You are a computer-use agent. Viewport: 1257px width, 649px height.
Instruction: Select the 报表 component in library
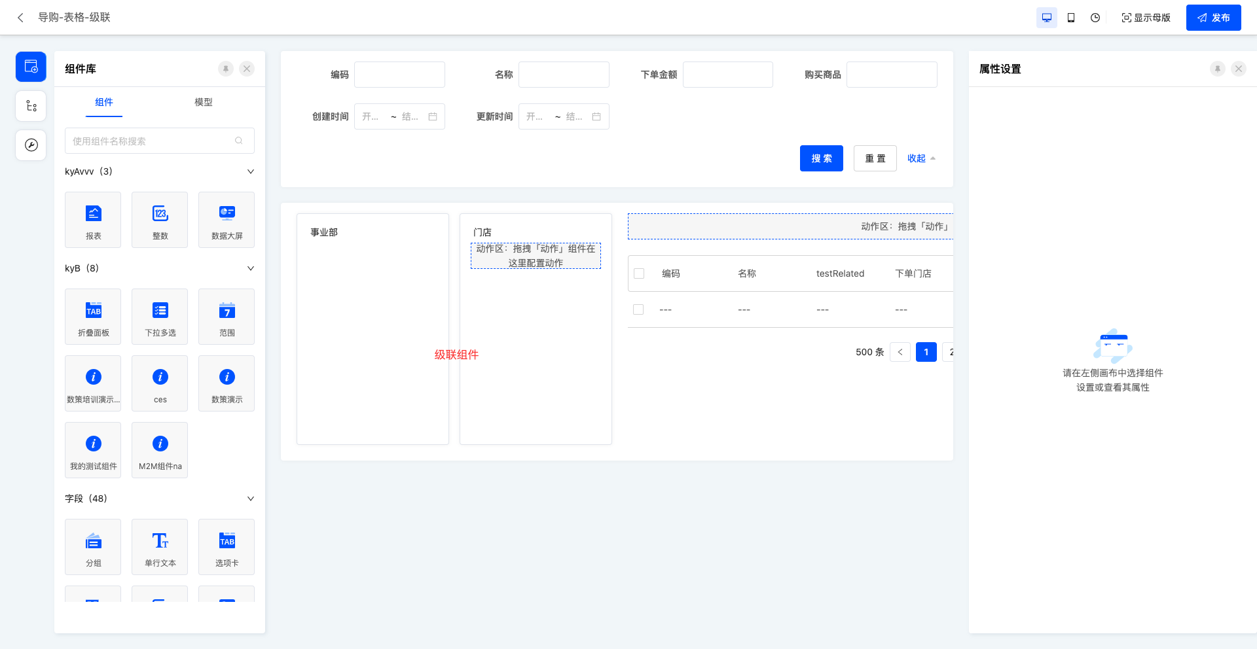92,220
